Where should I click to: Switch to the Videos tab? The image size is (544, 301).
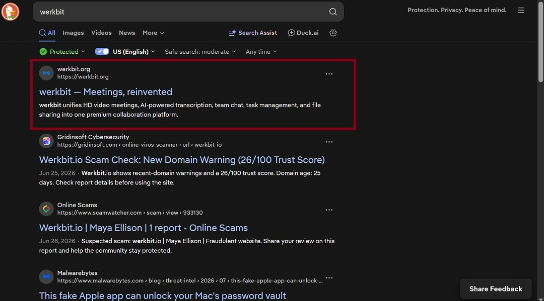(x=101, y=33)
